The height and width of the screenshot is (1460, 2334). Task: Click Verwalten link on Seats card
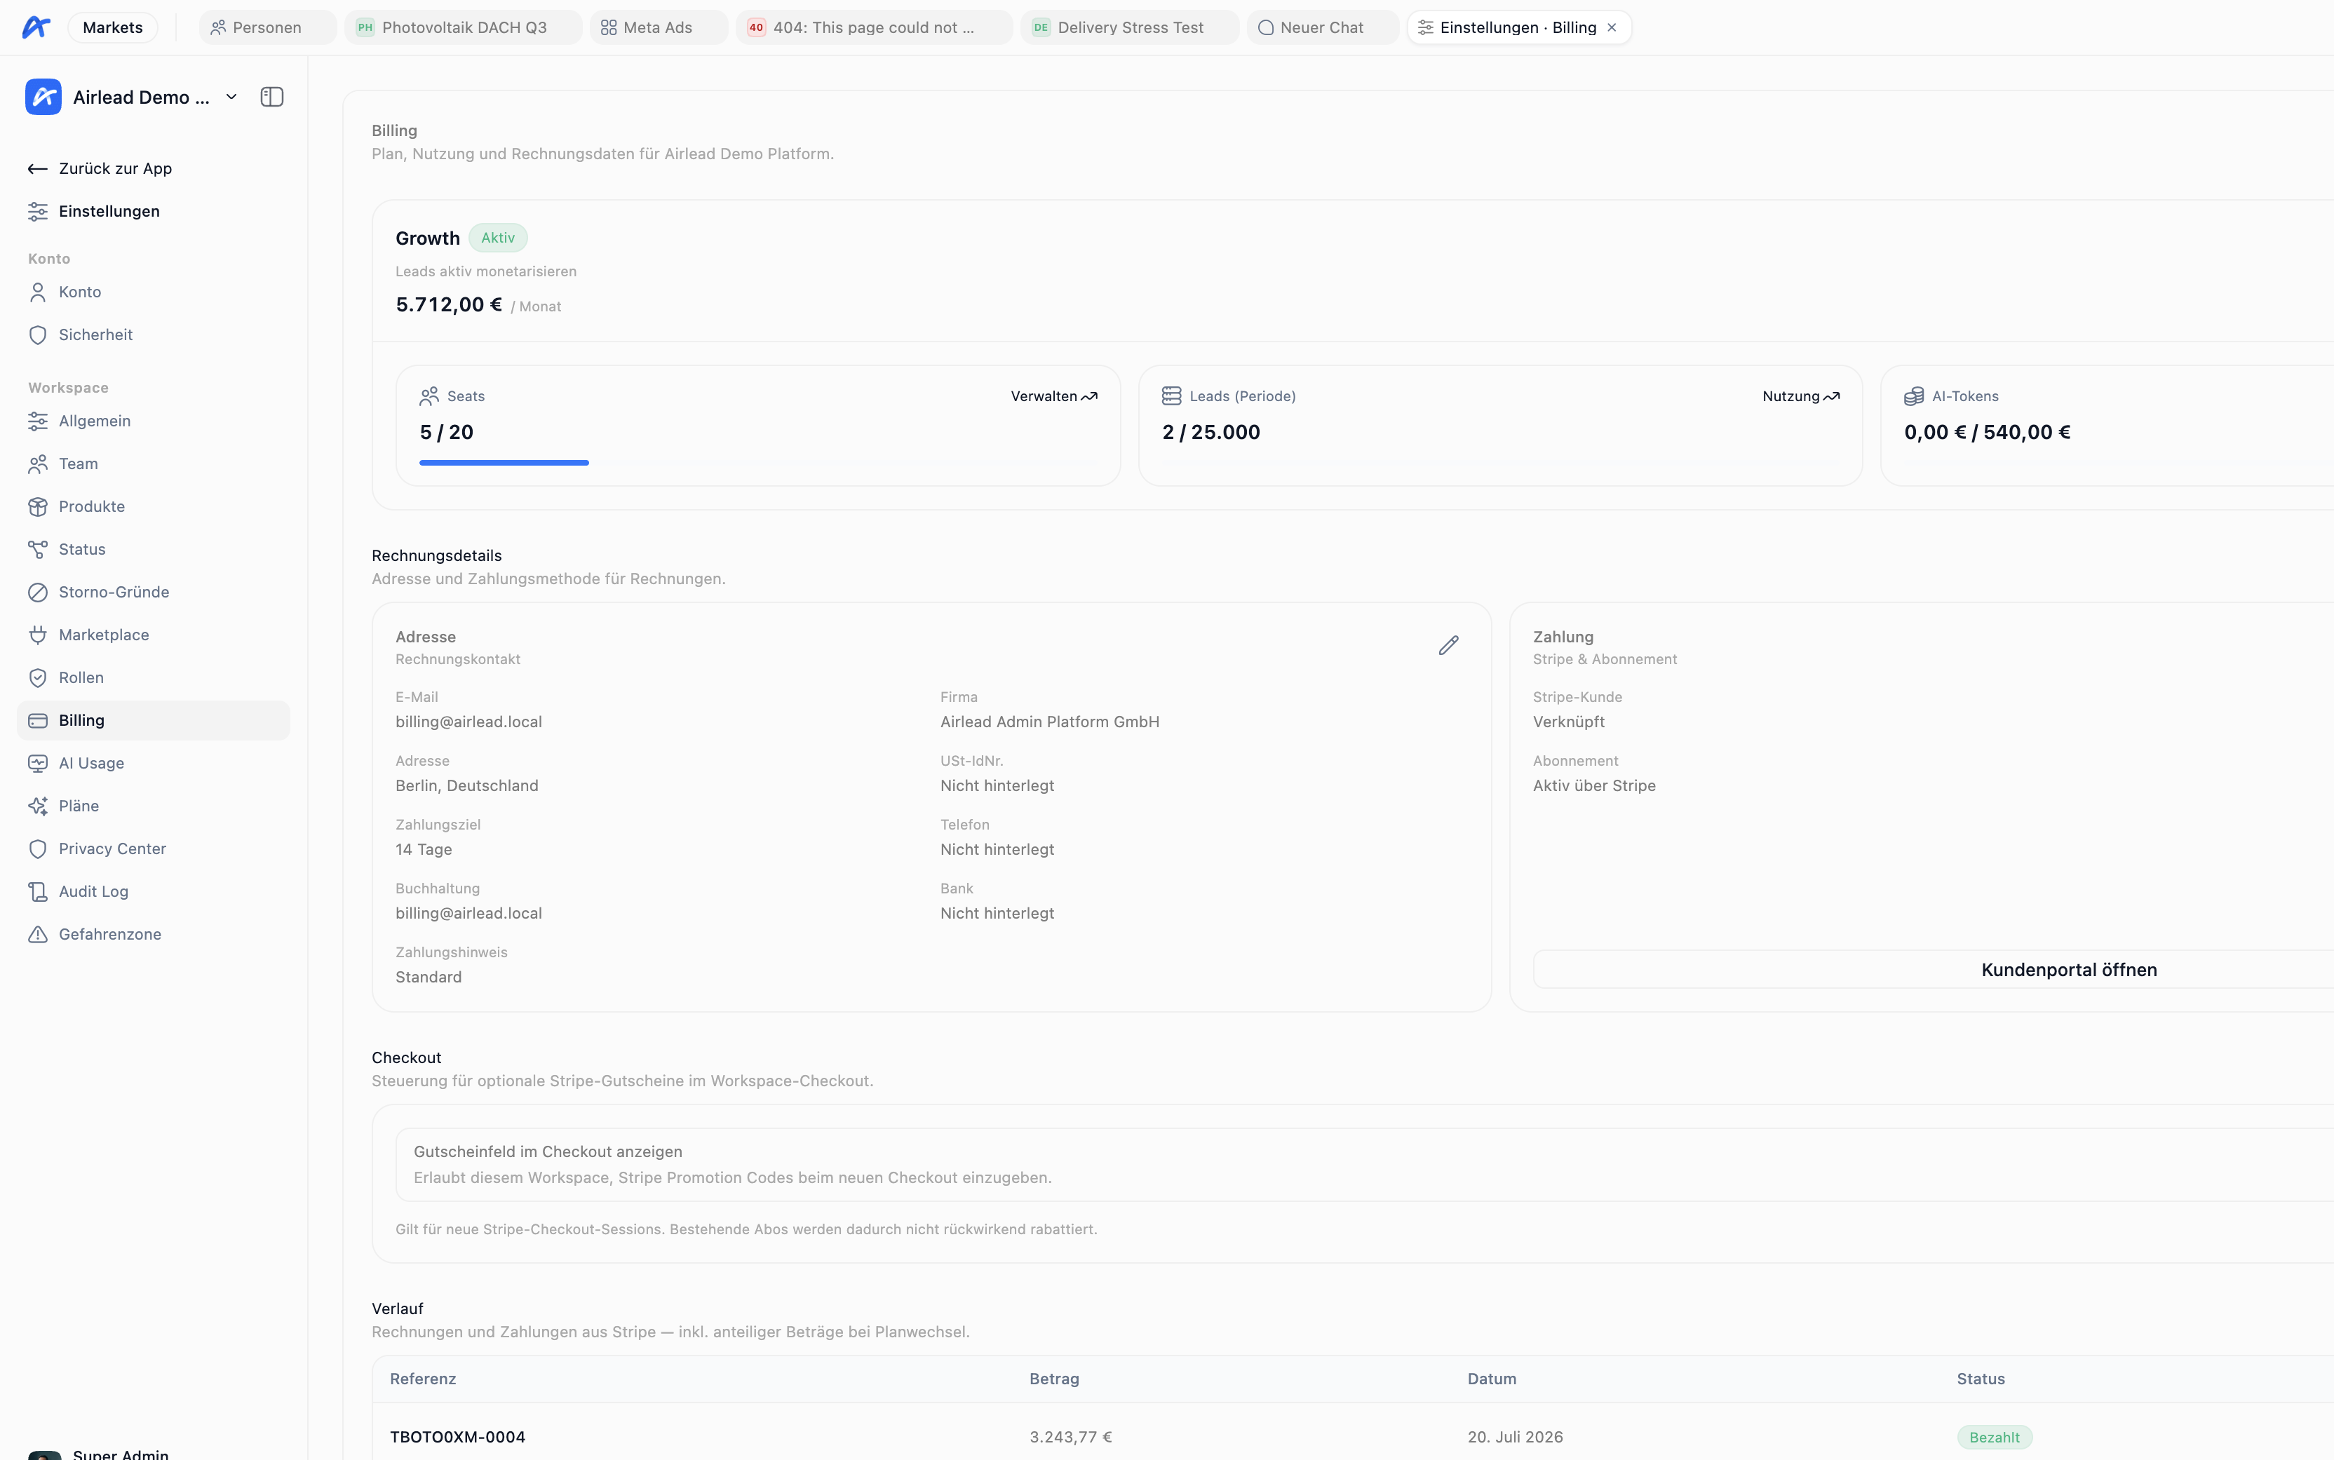pos(1053,396)
